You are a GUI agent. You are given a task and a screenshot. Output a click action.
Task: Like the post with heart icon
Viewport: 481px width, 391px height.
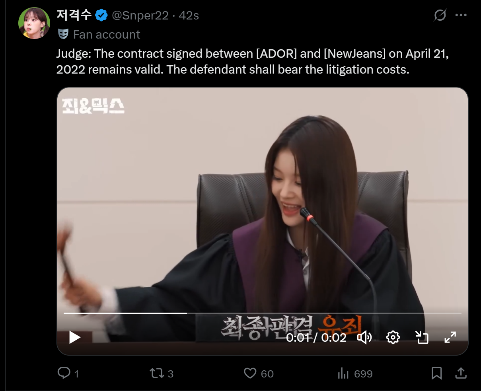250,373
